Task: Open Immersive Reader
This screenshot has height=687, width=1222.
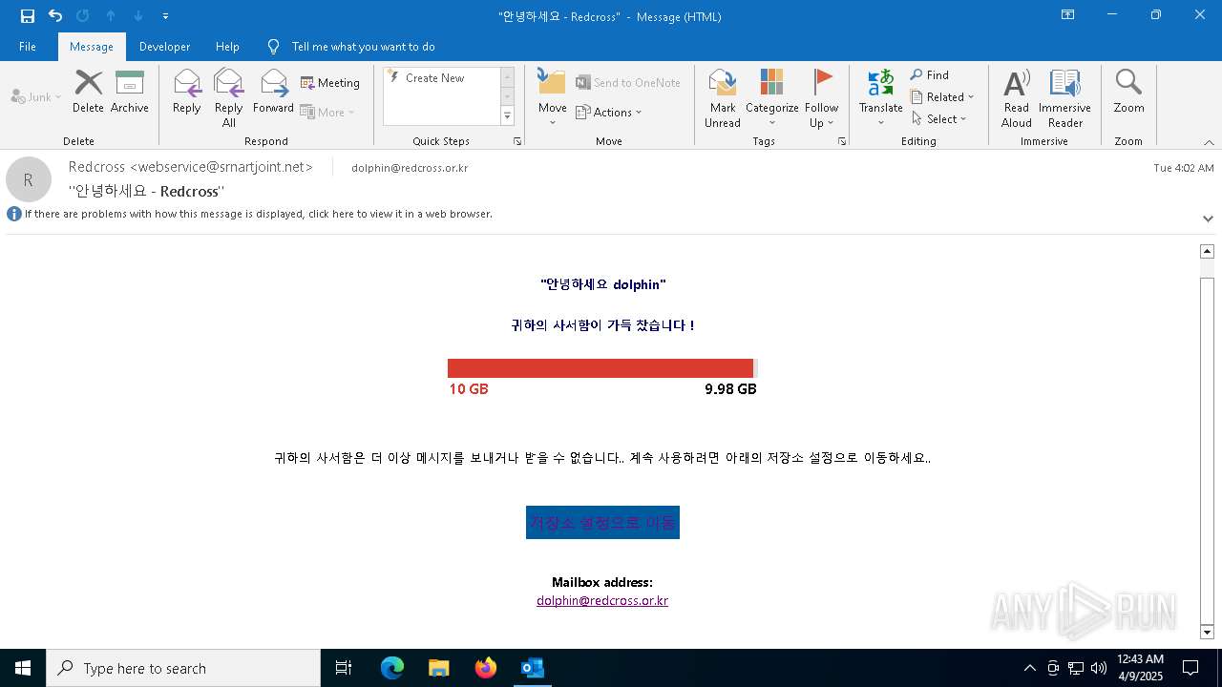Action: point(1064,97)
